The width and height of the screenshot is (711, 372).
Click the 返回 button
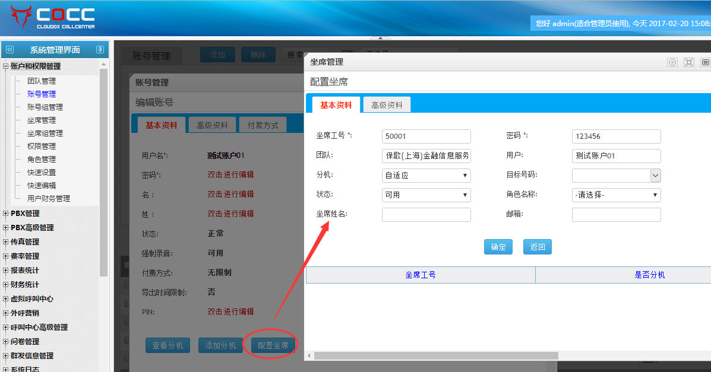[x=538, y=247]
